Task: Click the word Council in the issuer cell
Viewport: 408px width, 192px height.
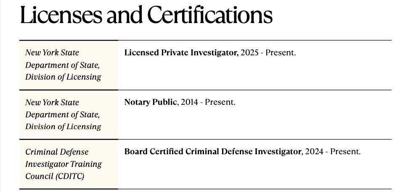Action: coord(39,176)
